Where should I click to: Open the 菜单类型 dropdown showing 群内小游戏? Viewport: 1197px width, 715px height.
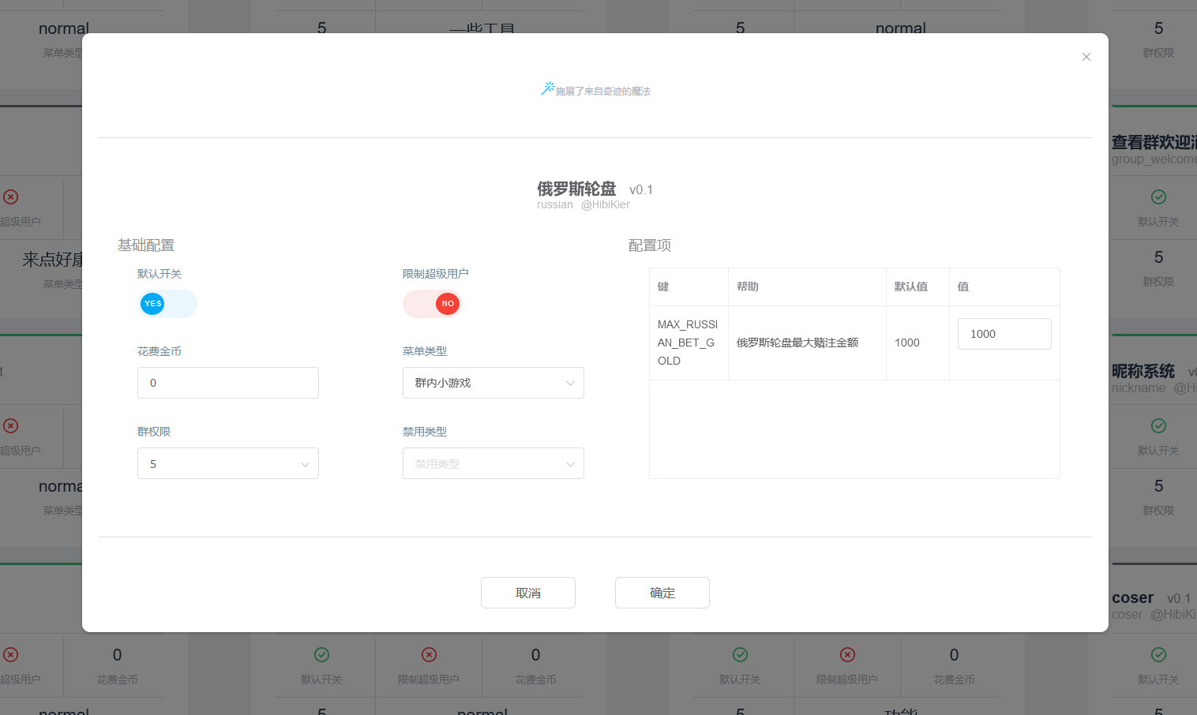click(x=493, y=383)
